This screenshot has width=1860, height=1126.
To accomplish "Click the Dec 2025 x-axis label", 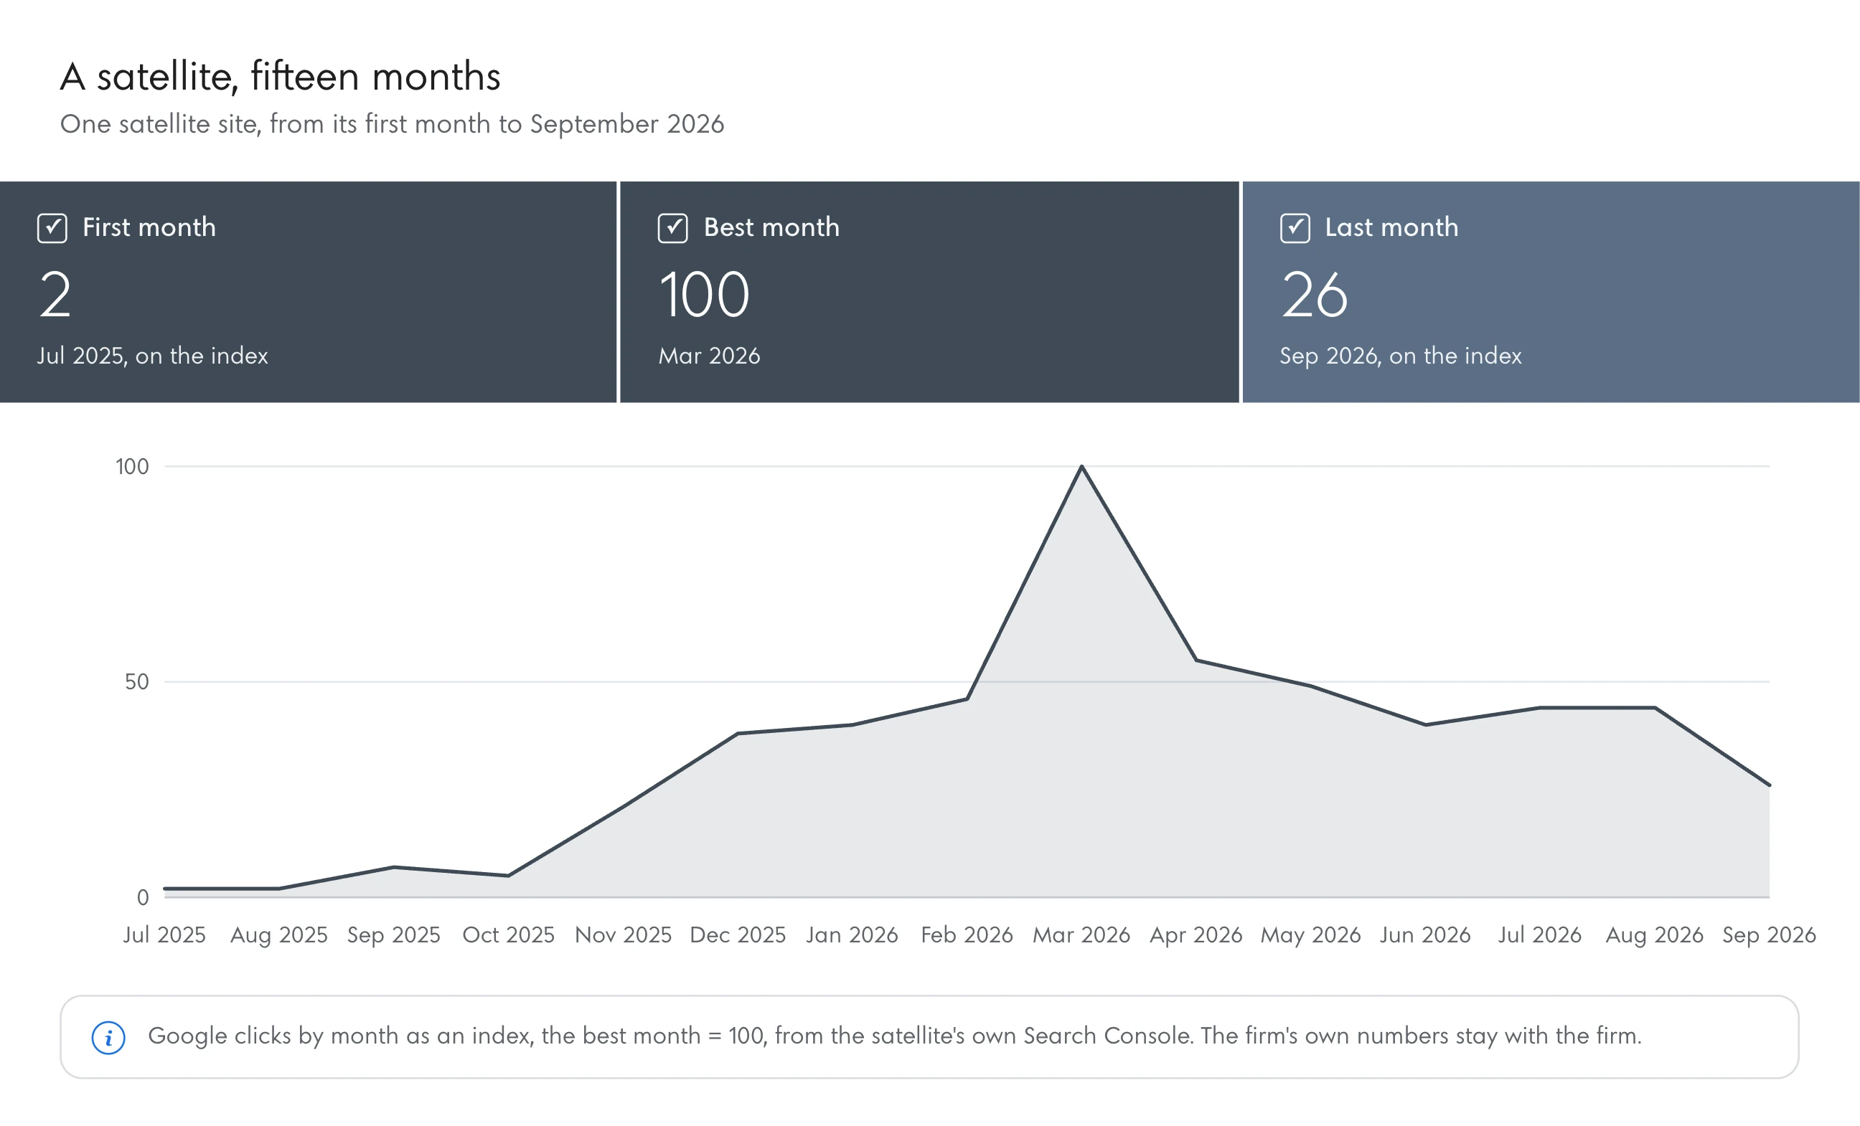I will (x=738, y=935).
